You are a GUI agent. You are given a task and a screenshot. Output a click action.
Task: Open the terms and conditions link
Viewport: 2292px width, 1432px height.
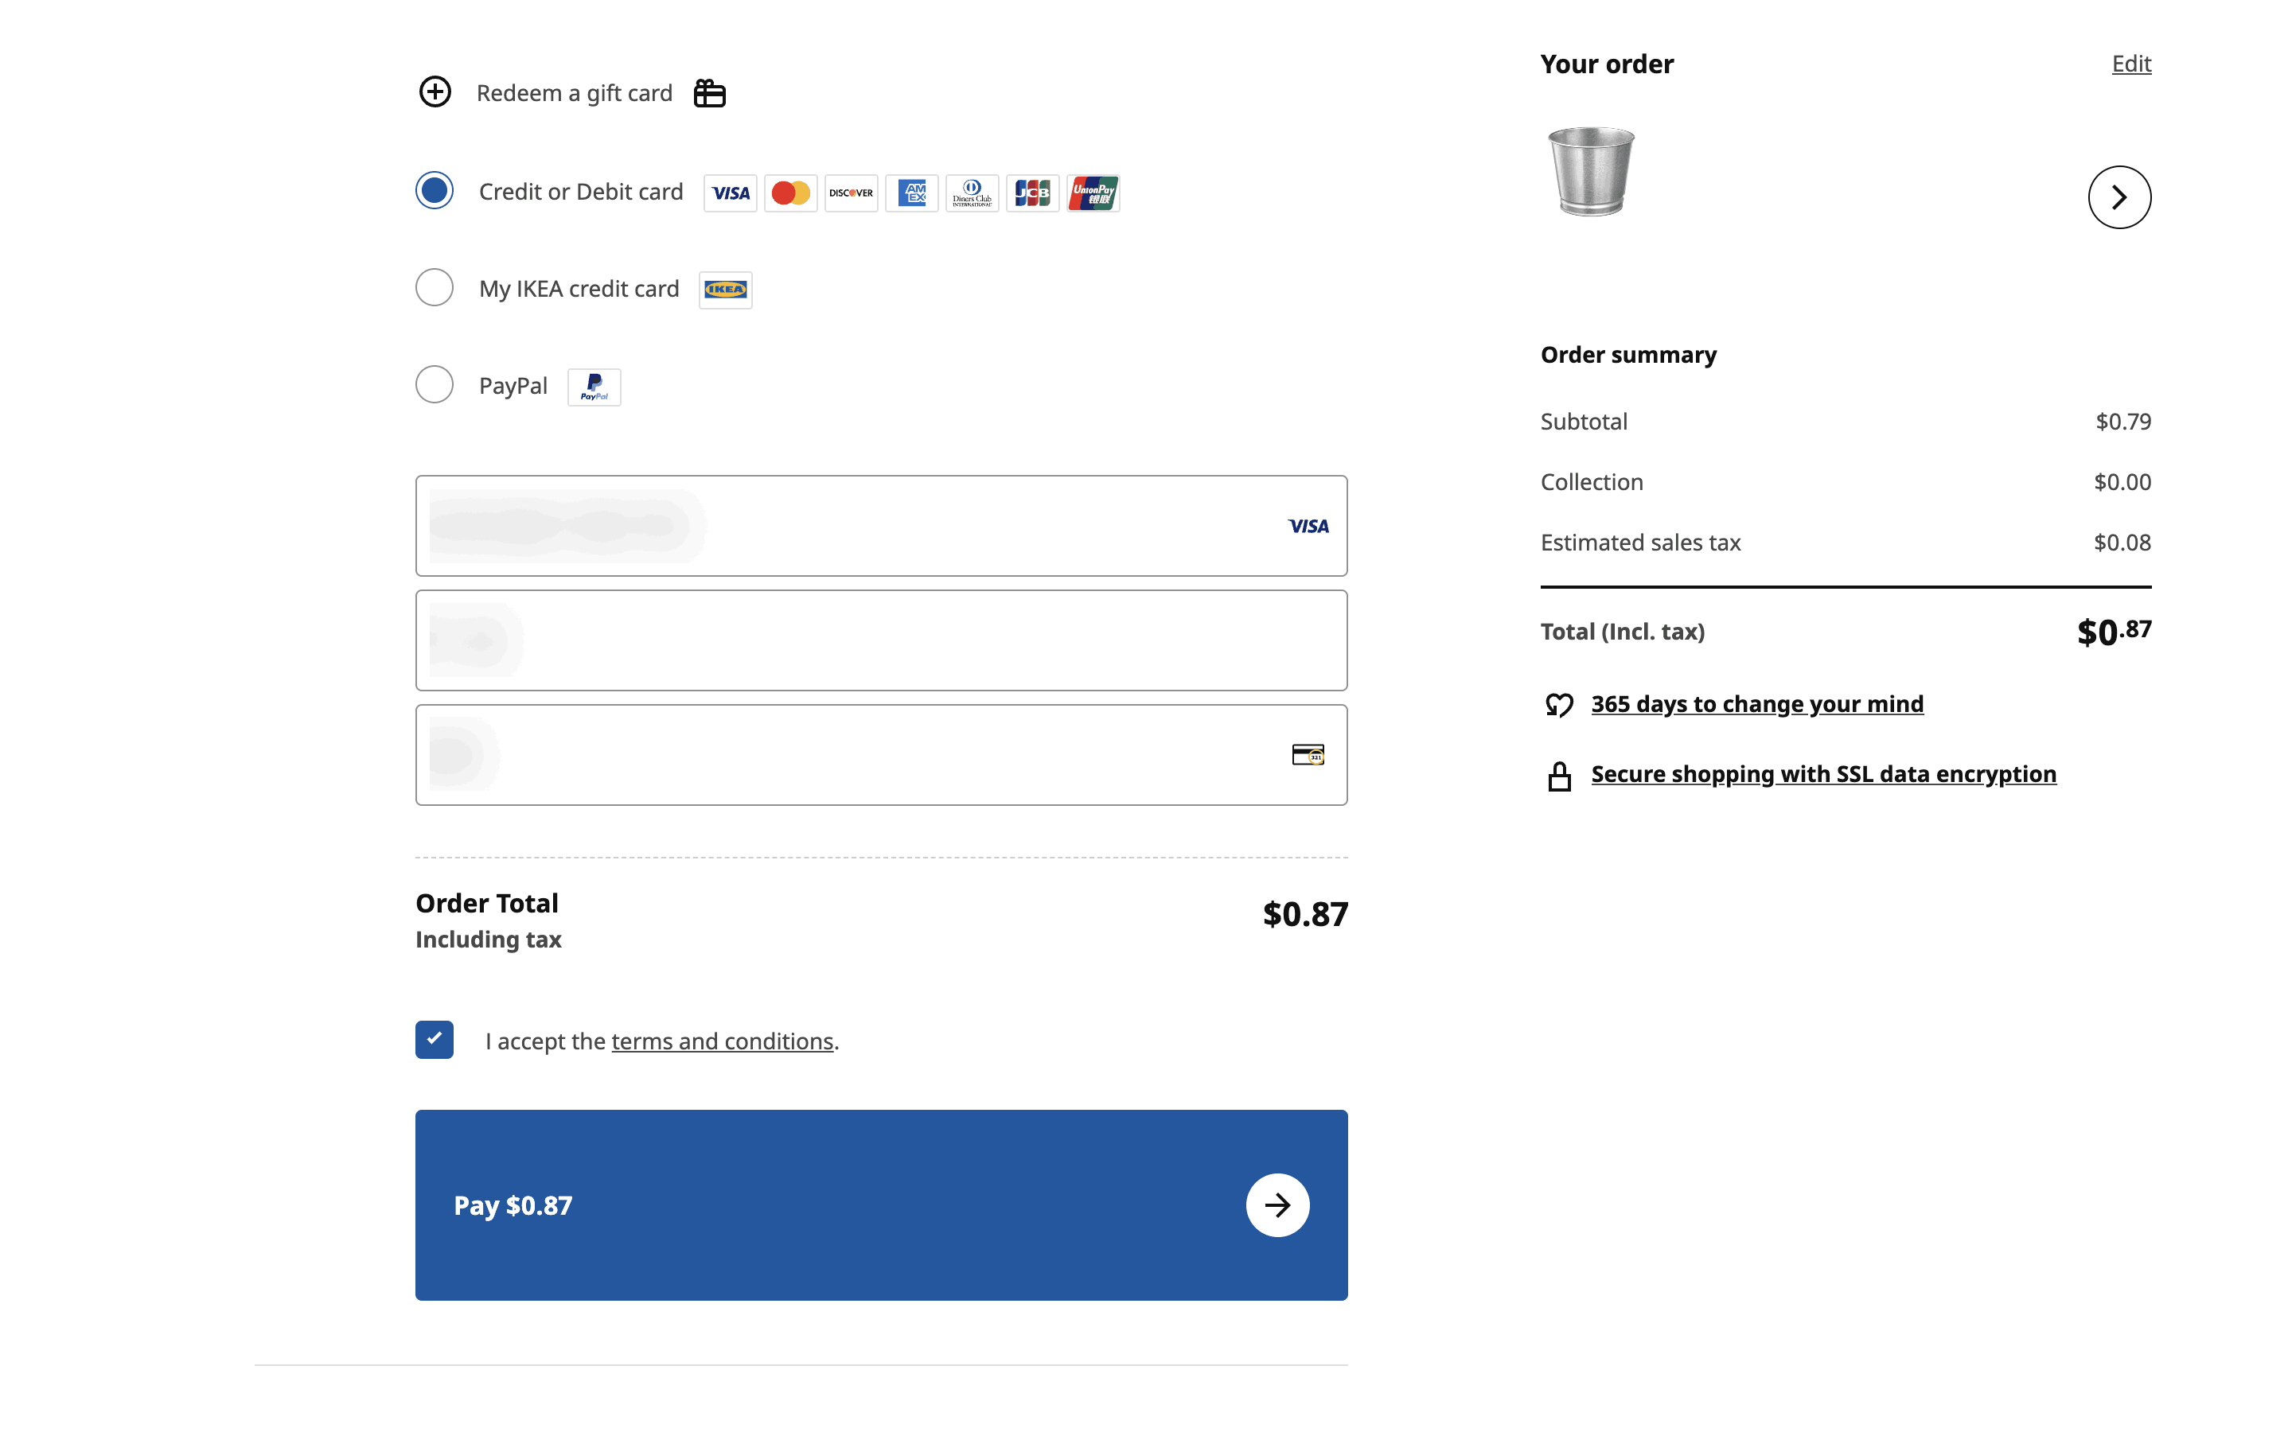[722, 1041]
